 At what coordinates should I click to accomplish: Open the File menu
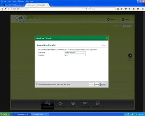pyautogui.click(x=2, y=1)
